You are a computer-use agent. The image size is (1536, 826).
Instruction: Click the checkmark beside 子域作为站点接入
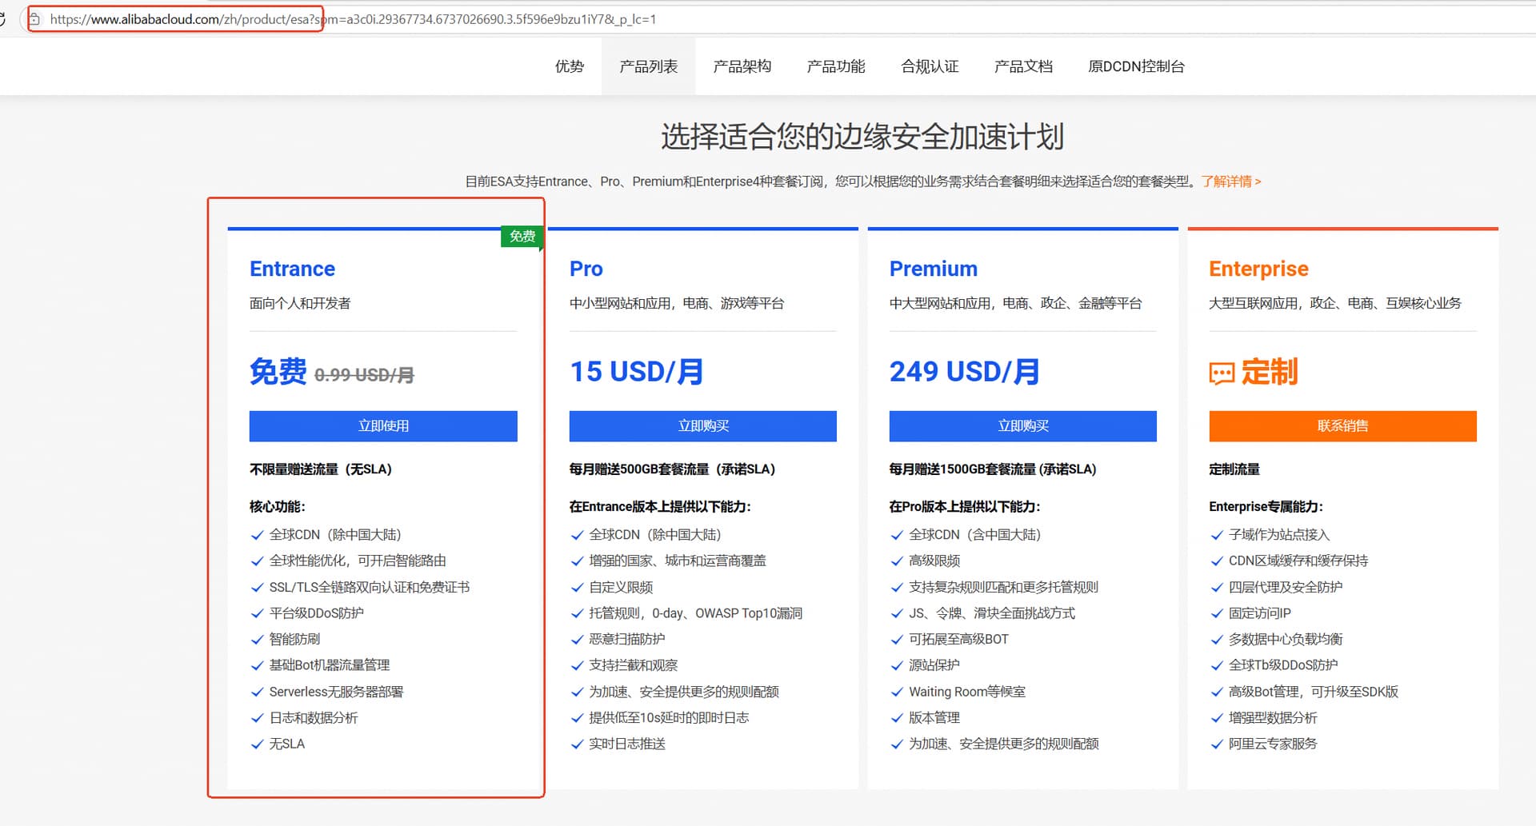(1217, 535)
